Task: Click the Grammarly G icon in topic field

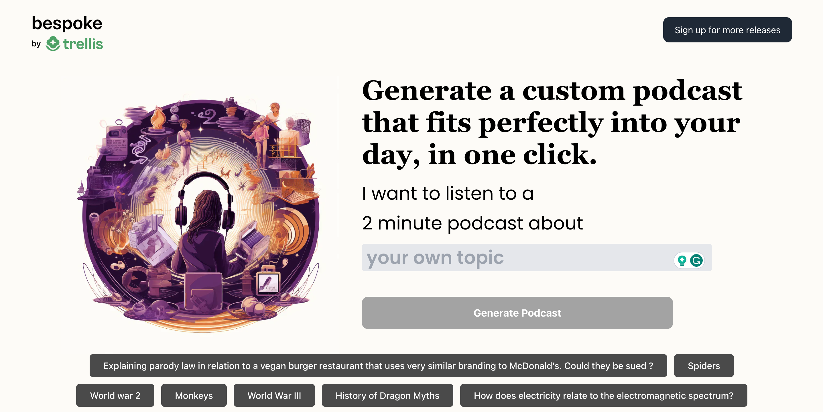Action: tap(696, 260)
